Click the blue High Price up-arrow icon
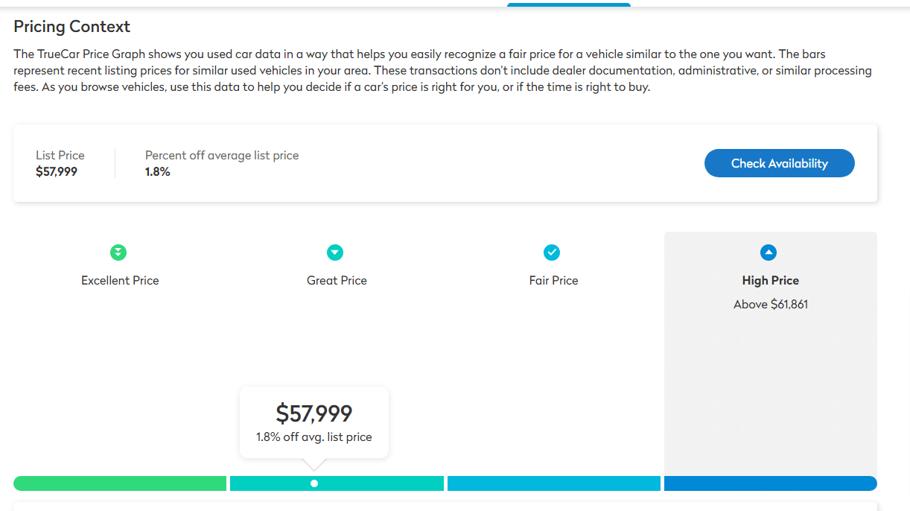Image resolution: width=910 pixels, height=511 pixels. click(x=769, y=253)
